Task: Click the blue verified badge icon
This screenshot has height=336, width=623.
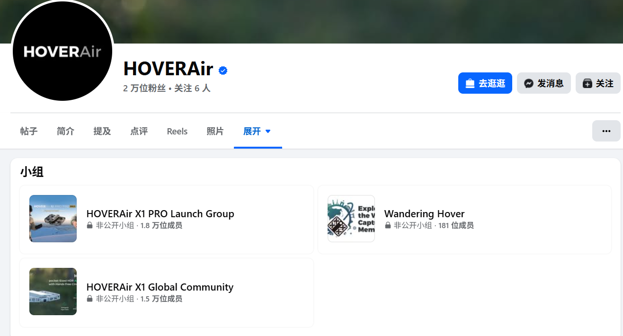Action: [x=223, y=71]
